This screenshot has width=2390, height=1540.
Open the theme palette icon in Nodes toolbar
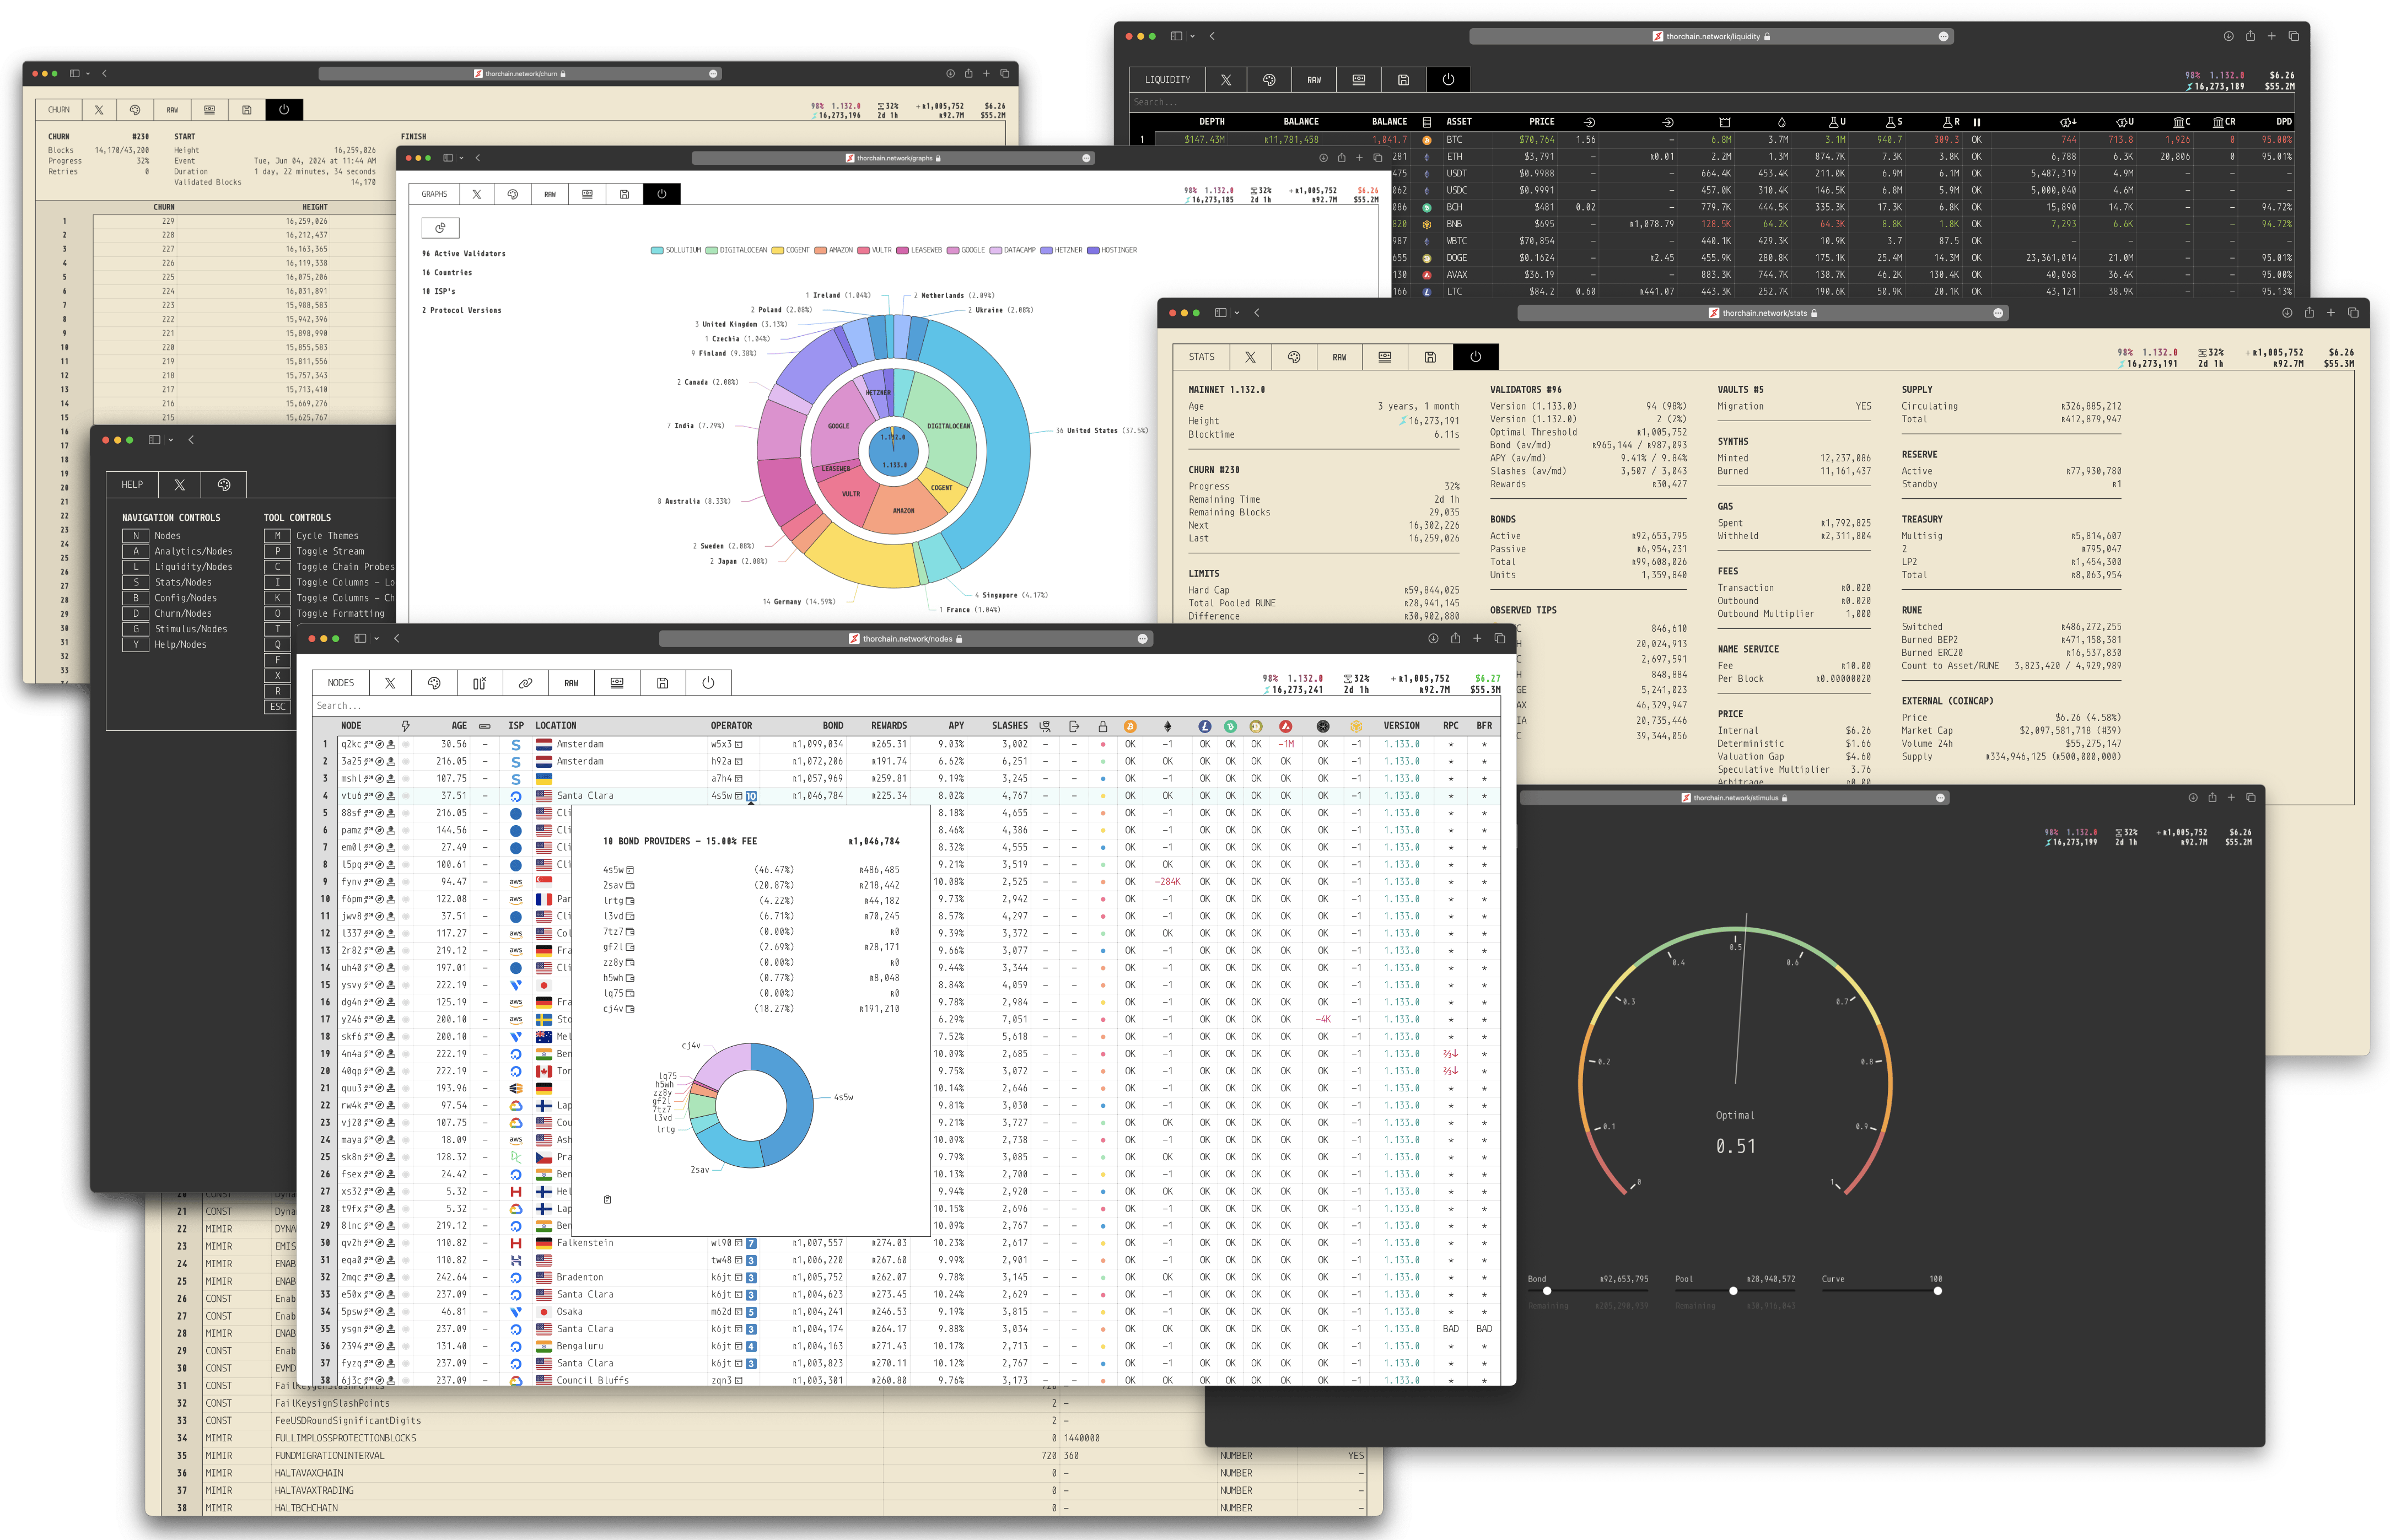pyautogui.click(x=434, y=683)
